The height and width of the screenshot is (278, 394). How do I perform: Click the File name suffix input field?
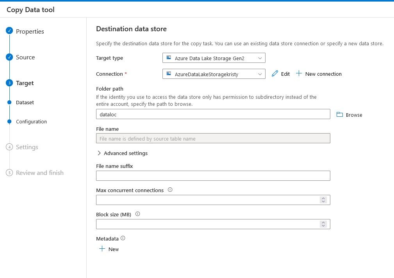point(213,176)
